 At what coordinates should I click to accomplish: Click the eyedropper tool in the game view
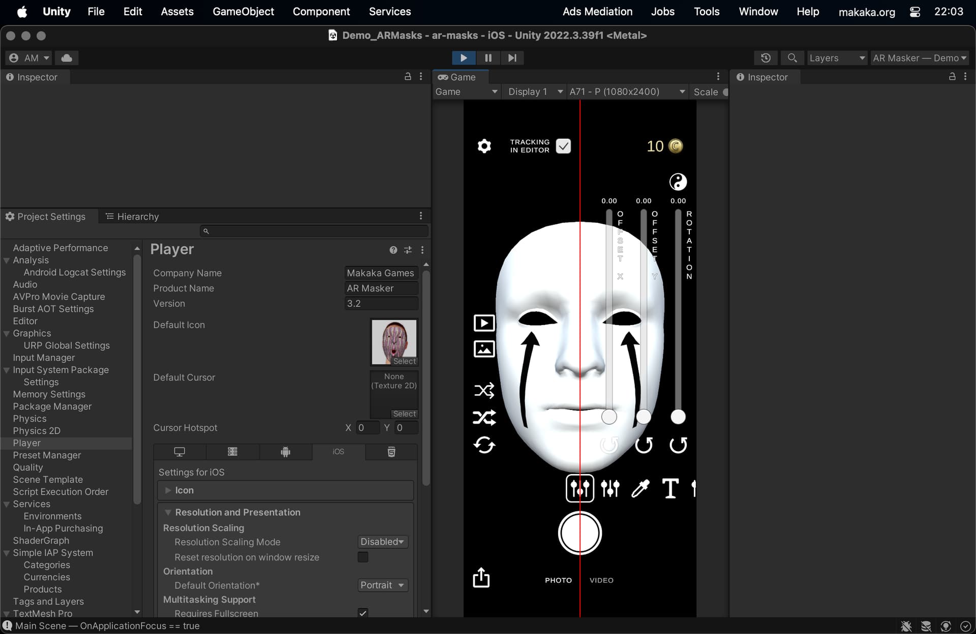[640, 488]
